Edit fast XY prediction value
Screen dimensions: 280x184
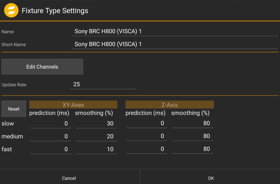50,149
